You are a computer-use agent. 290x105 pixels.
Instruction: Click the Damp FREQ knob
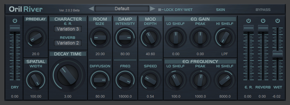[x=125, y=80]
